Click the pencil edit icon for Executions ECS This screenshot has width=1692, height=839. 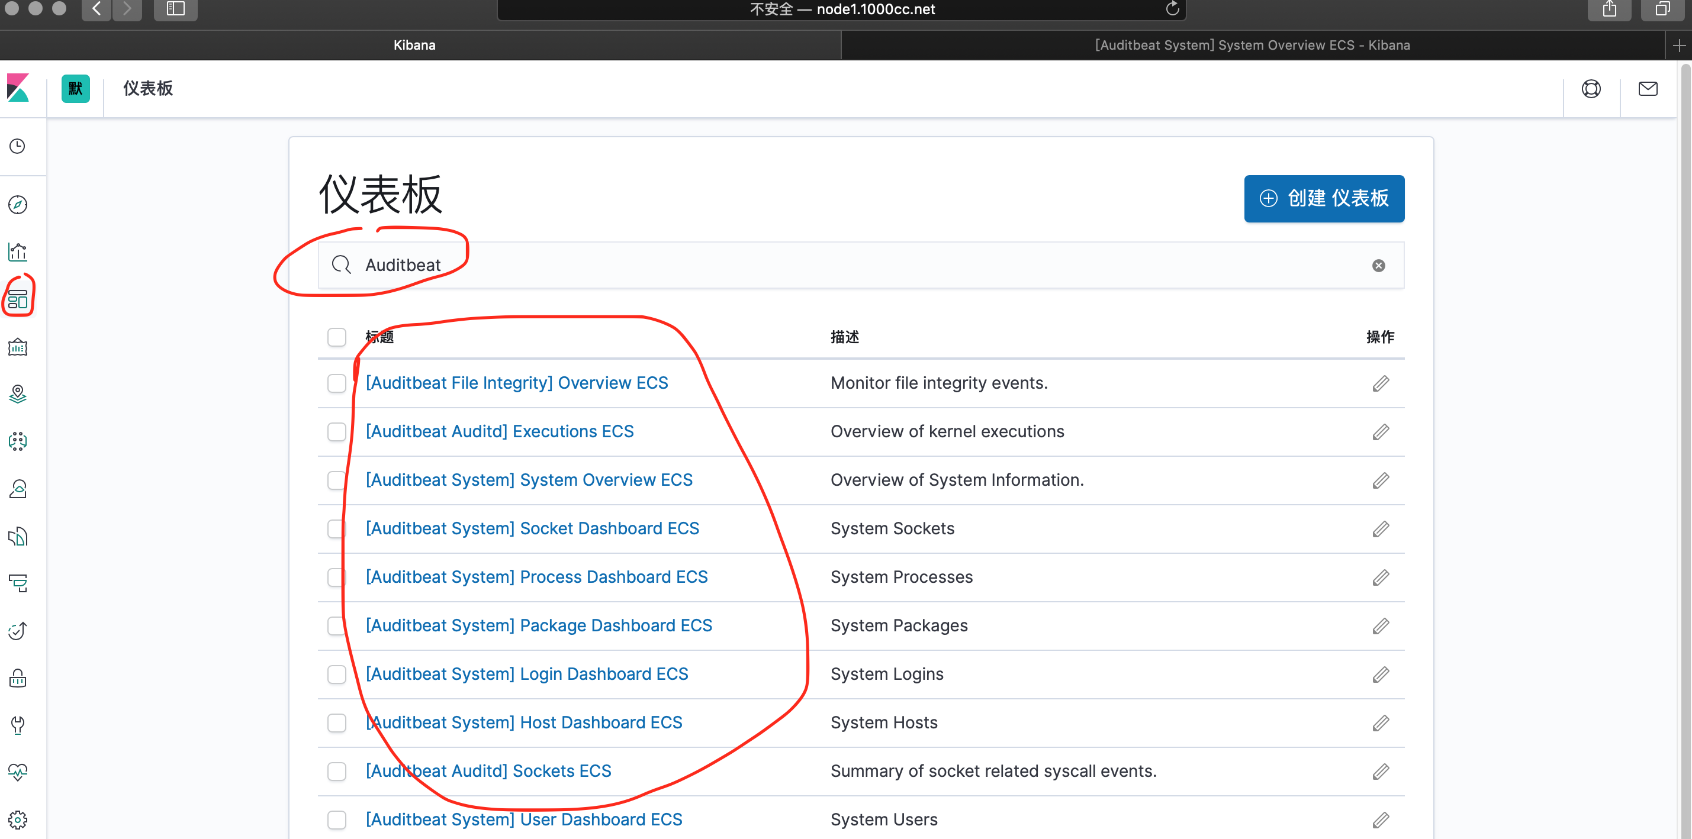[x=1380, y=432]
